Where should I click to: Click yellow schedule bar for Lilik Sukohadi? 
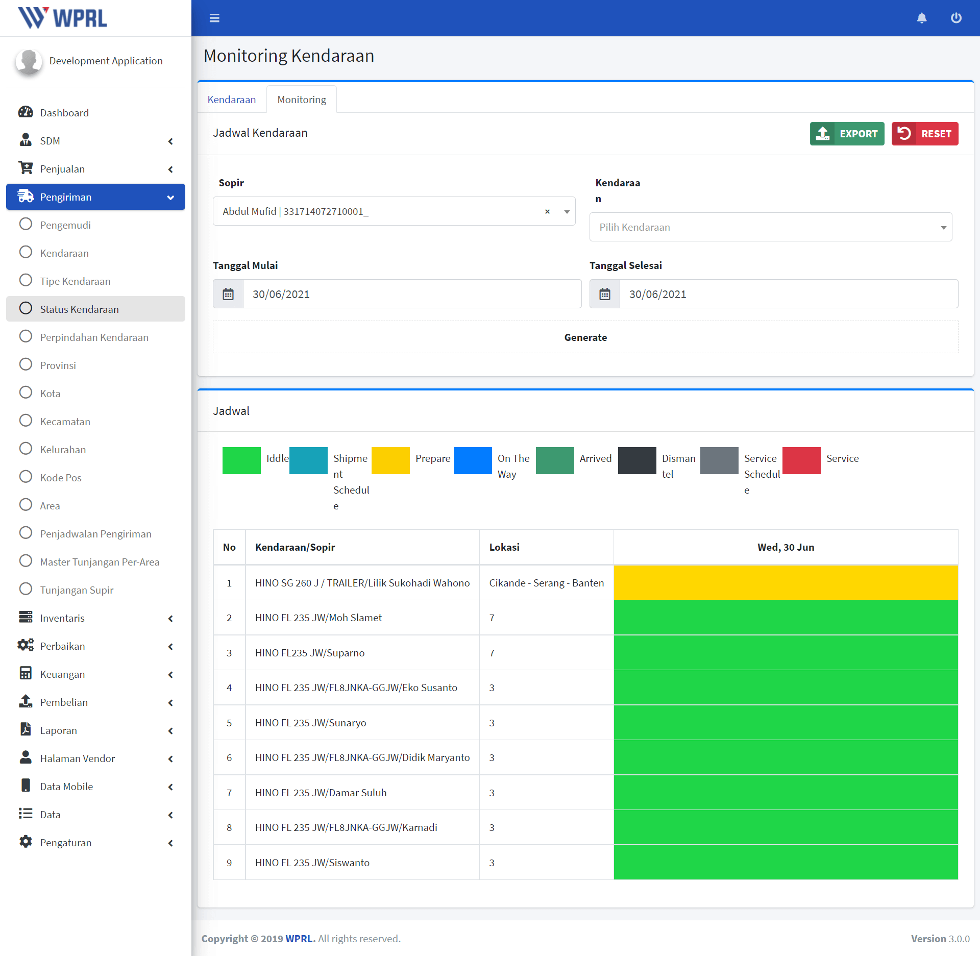tap(786, 582)
